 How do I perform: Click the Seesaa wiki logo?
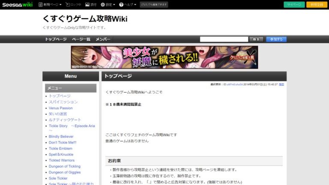(17, 5)
